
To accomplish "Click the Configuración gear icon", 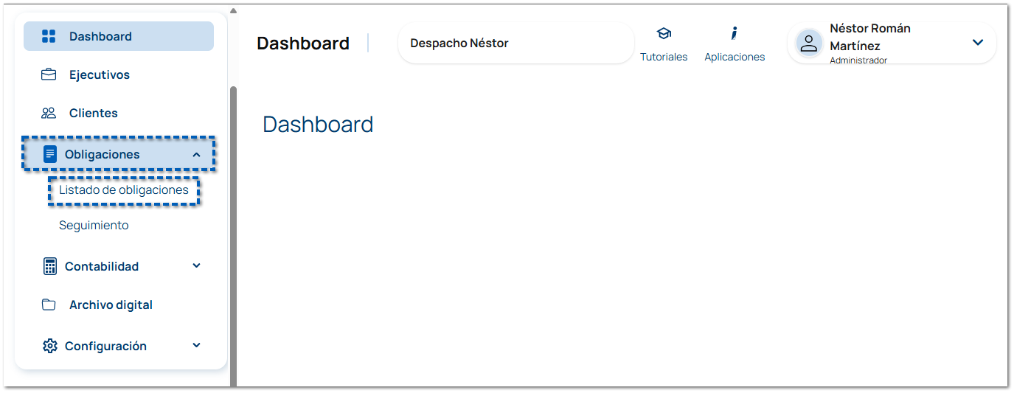I will (50, 346).
